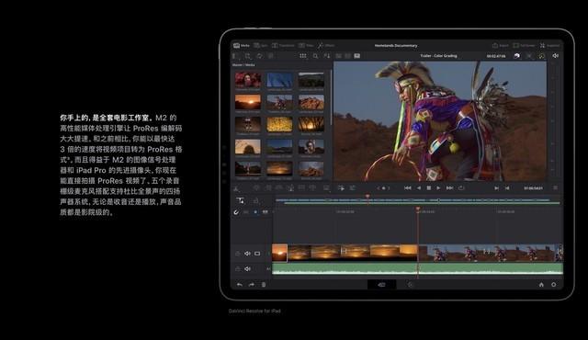Image resolution: width=588 pixels, height=340 pixels.
Task: Toggle loop playback icon
Action: click(461, 187)
